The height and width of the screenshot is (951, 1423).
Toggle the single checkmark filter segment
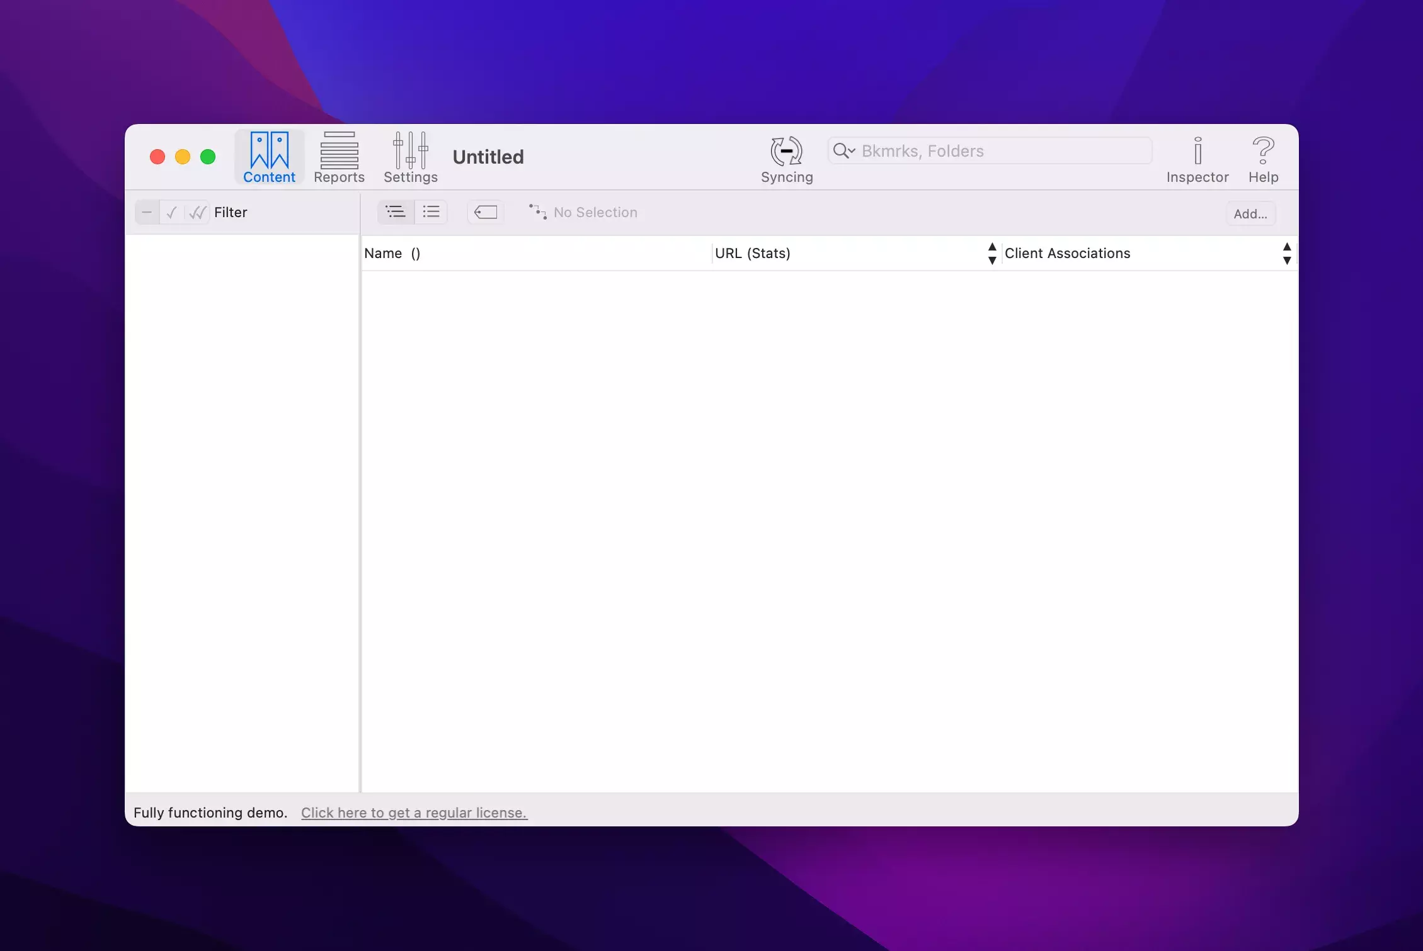[171, 213]
